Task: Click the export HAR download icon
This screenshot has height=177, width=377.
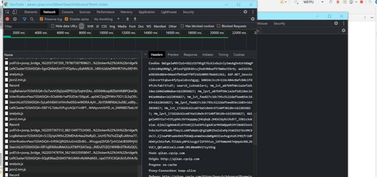Action: pyautogui.click(x=135, y=19)
